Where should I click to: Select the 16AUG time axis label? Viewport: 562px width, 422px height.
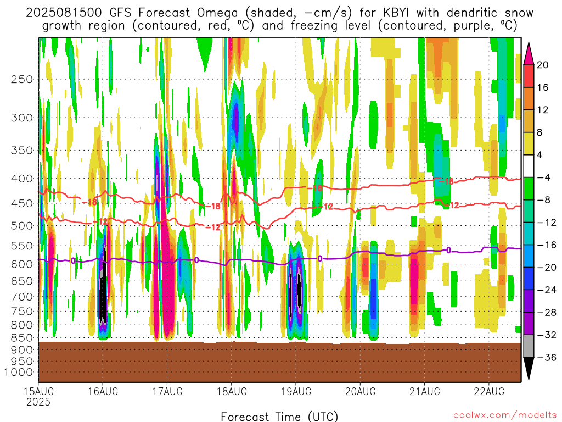tap(103, 391)
